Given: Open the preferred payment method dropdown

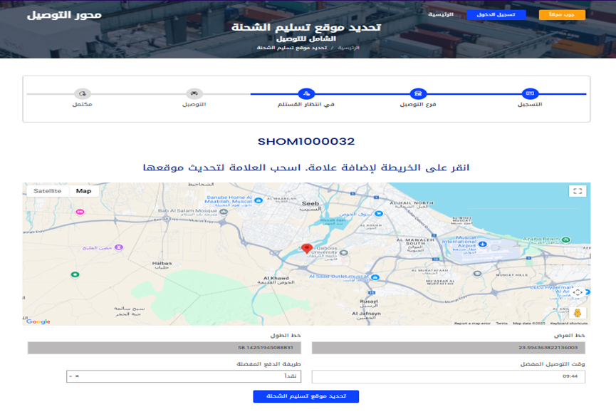Looking at the screenshot, I should pos(185,377).
